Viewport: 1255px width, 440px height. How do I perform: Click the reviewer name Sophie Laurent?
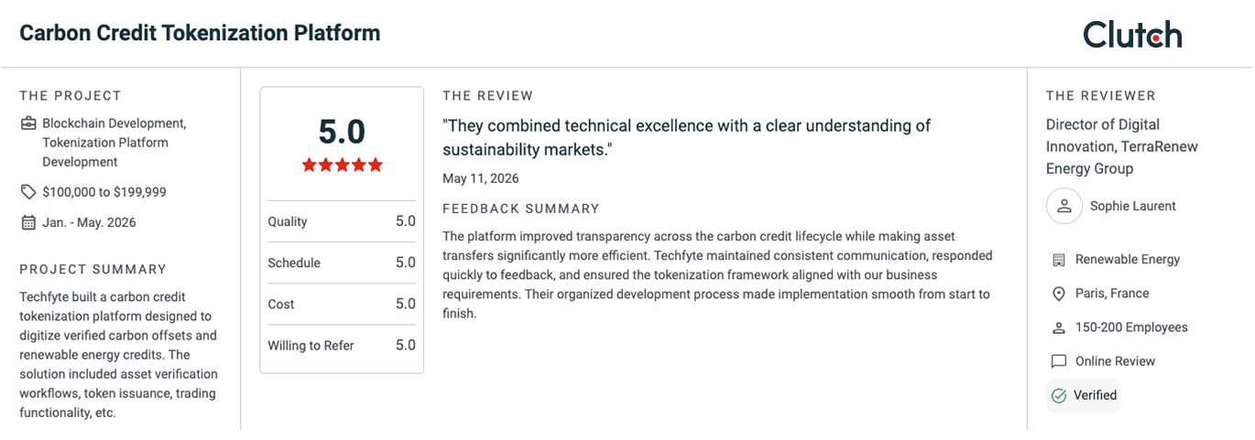coord(1132,206)
